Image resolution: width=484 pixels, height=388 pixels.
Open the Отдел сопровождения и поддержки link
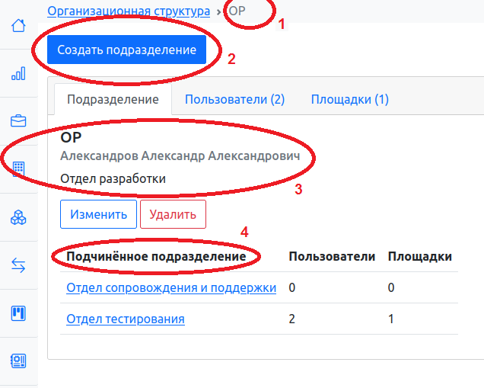(x=171, y=288)
